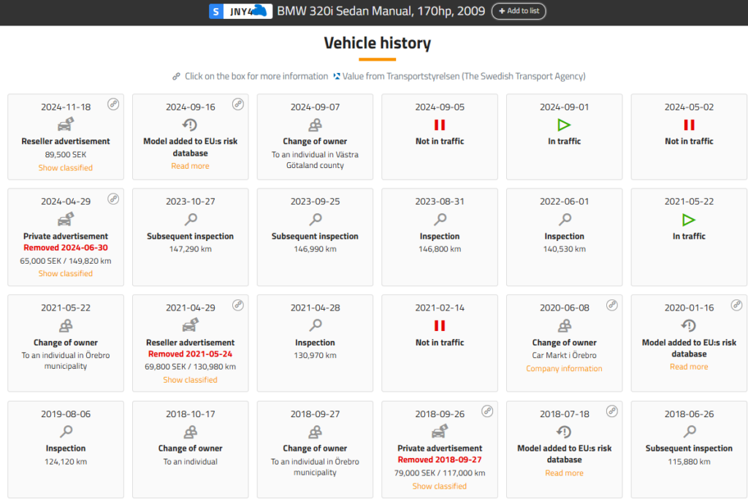Click the risk database clock icon dated 2020-01-16
Image resolution: width=748 pixels, height=504 pixels.
689,326
